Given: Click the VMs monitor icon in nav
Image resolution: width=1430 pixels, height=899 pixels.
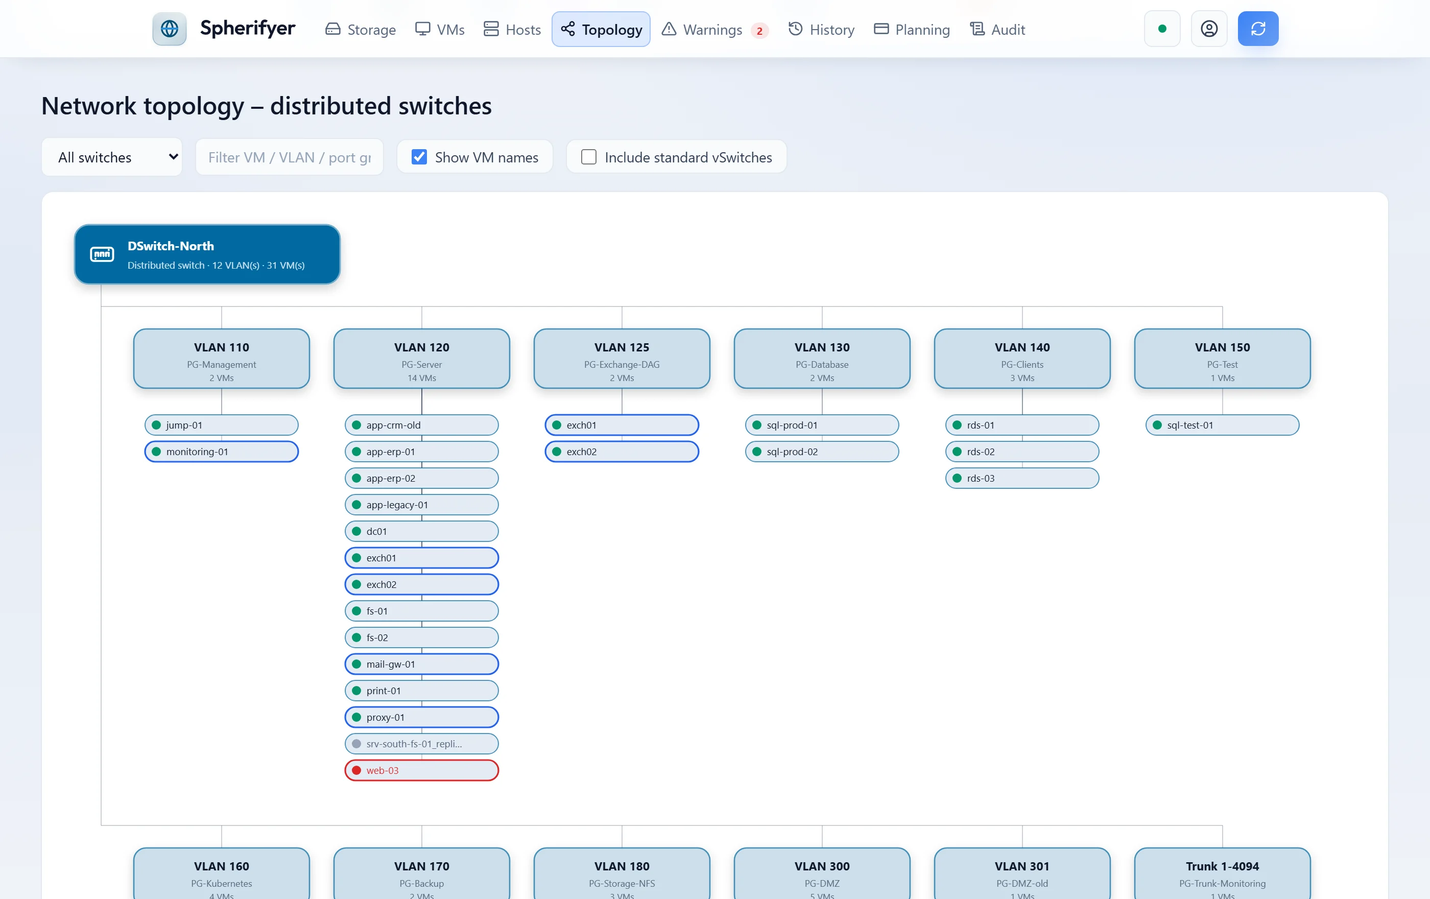Looking at the screenshot, I should 422,29.
